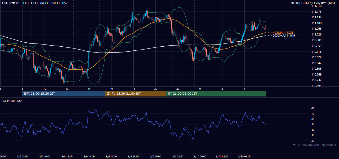Click price axis value 110.879
The width and height of the screenshot is (339, 159).
click(316, 57)
